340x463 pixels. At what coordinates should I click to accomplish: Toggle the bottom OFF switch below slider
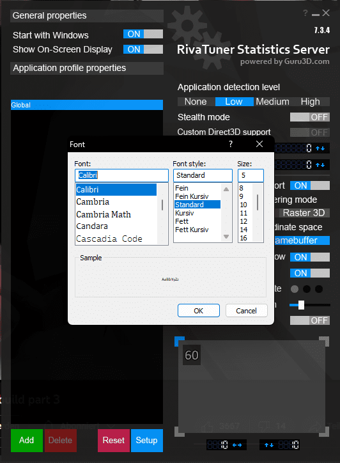tap(309, 320)
